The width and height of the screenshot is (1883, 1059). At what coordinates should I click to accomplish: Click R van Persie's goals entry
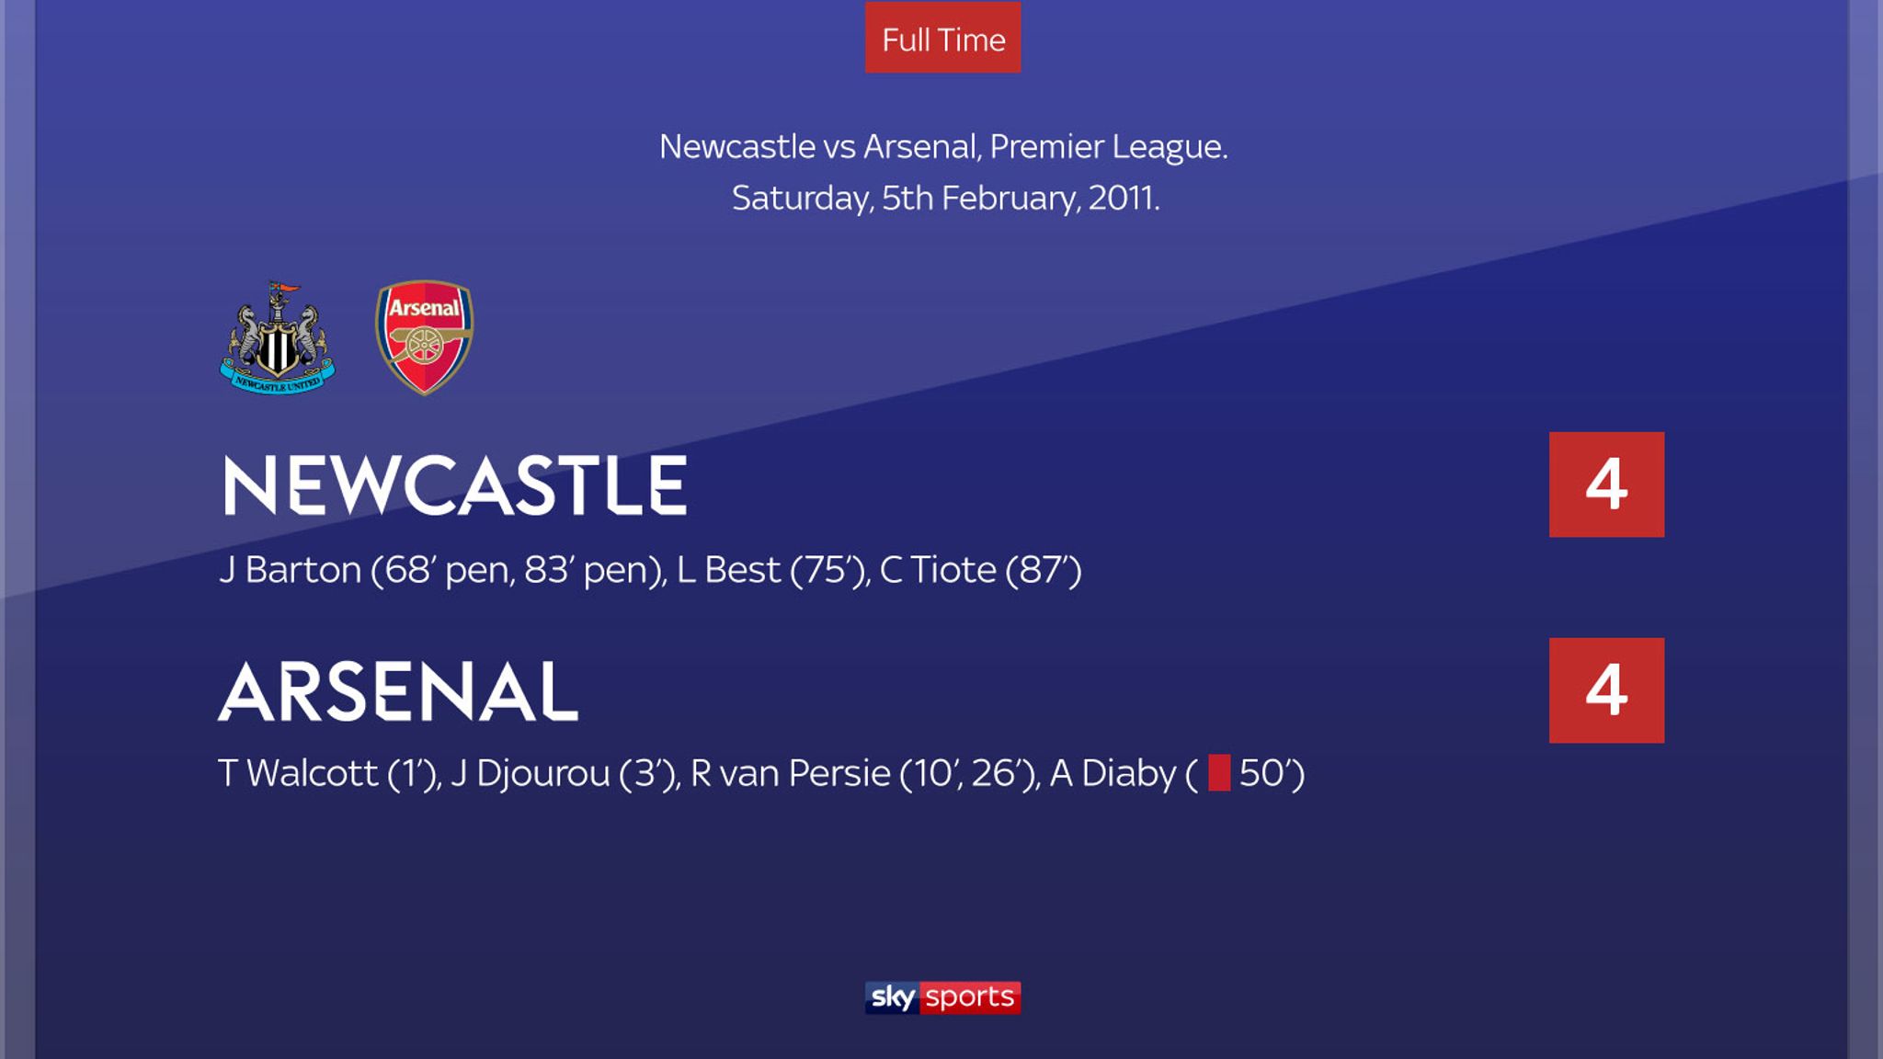point(864,773)
